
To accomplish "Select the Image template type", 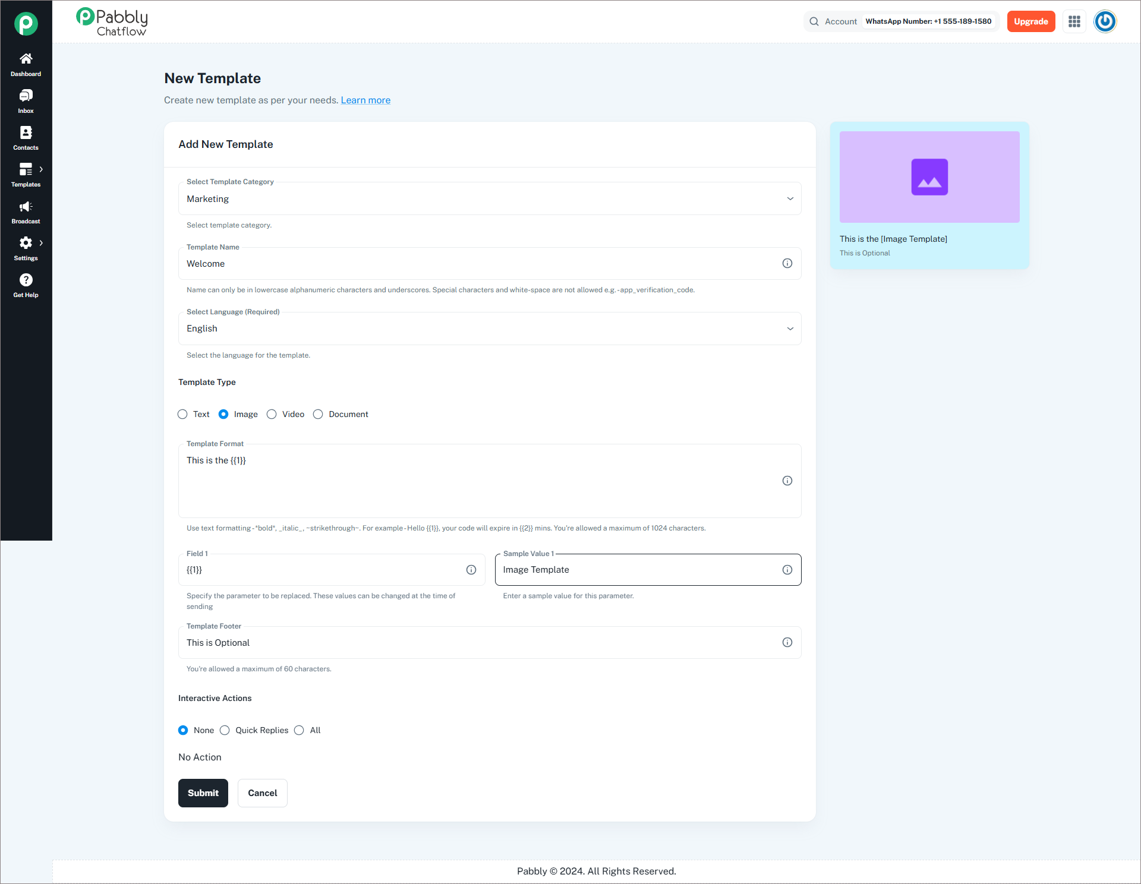I will click(x=223, y=414).
